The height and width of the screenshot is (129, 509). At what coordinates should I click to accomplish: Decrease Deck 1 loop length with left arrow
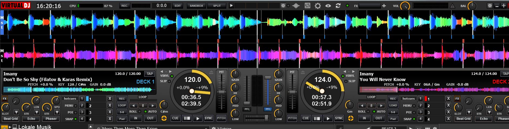133,106
